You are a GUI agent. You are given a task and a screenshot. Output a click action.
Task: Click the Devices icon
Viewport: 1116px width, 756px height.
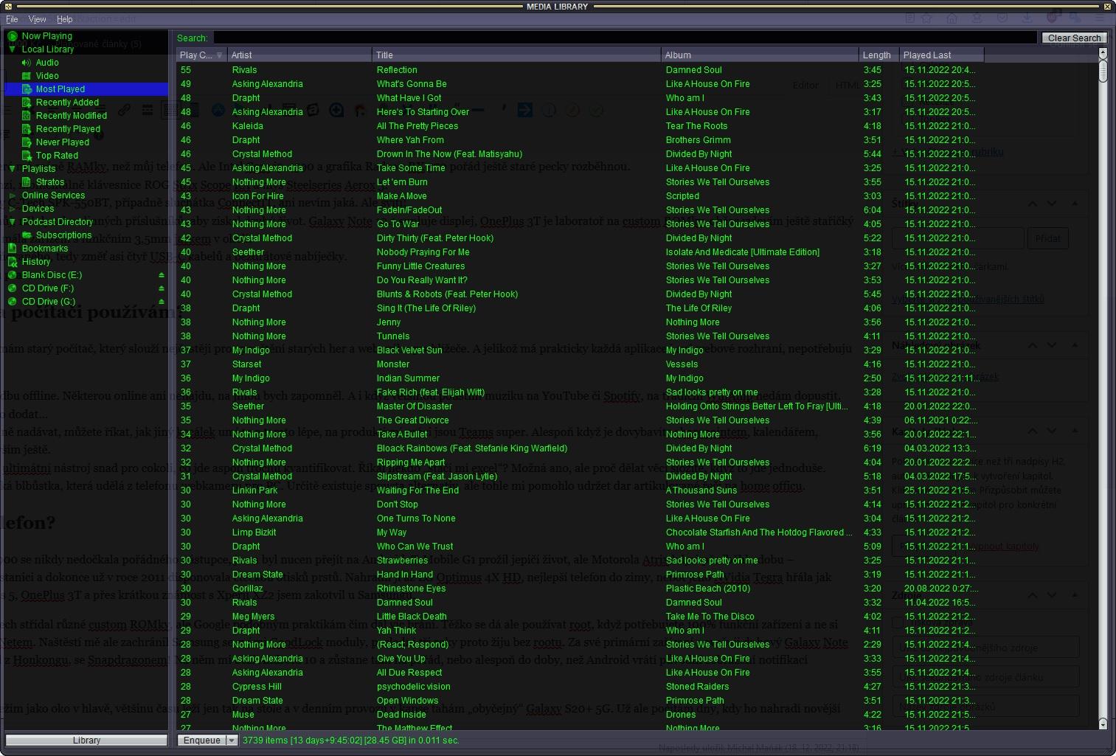pos(13,208)
